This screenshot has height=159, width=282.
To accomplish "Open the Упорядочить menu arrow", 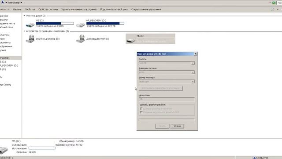I will point(8,9).
